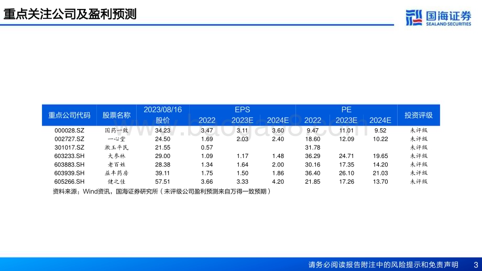
Task: Click the 投资评级 column header
Action: coord(419,115)
